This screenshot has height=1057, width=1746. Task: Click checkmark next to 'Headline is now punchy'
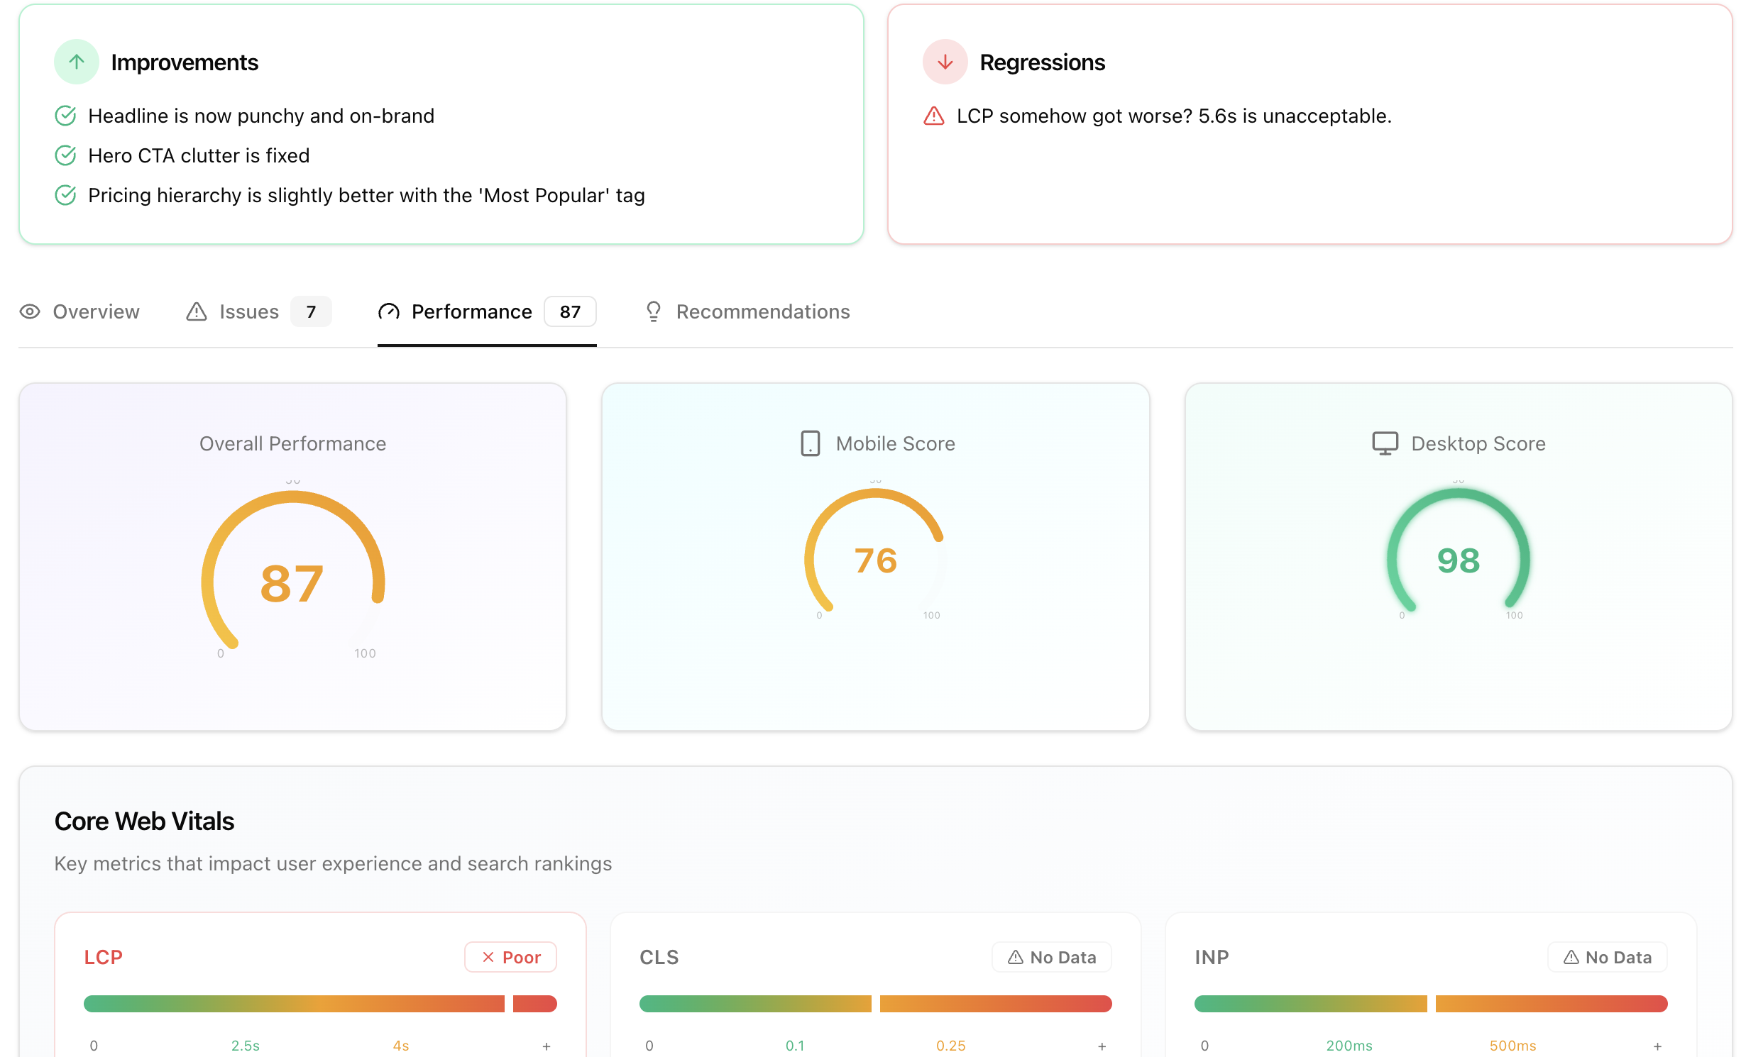pos(65,116)
